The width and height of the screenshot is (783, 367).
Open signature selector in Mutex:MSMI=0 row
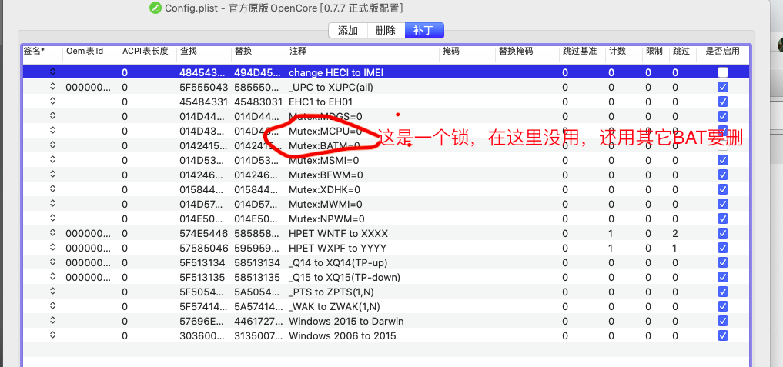pyautogui.click(x=53, y=160)
